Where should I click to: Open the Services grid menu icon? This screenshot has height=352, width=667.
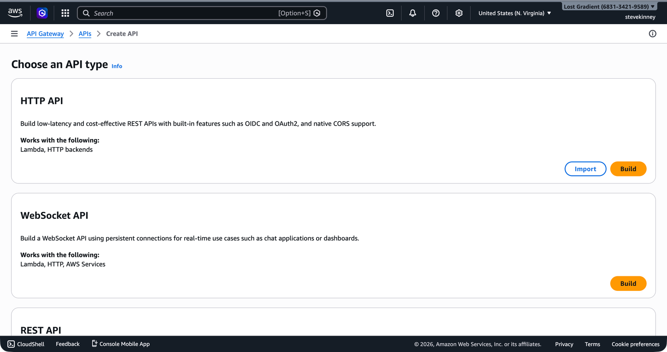(x=65, y=13)
